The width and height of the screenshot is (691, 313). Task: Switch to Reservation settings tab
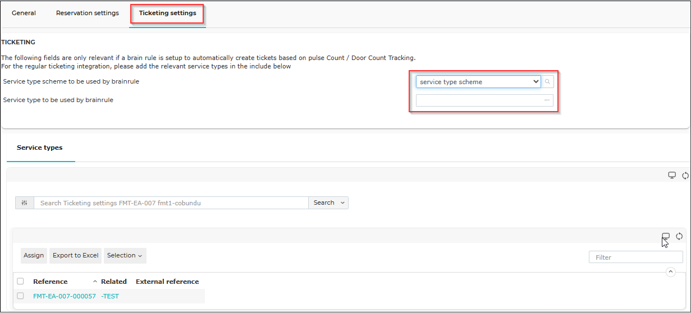coord(88,13)
